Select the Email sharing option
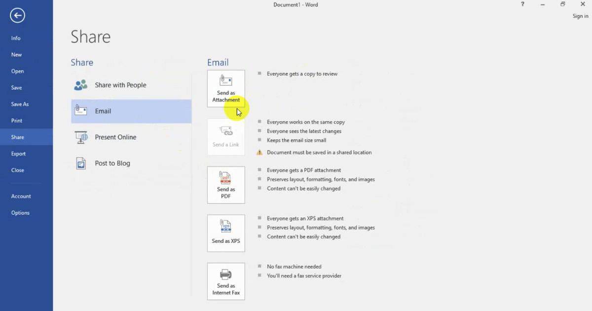The width and height of the screenshot is (592, 311). [131, 111]
